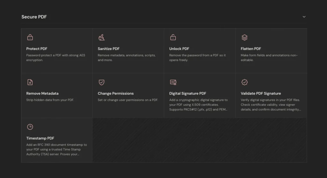Screen dimensions: 327x178
Task: Select the Digital Signature PDF title
Action: pos(187,93)
